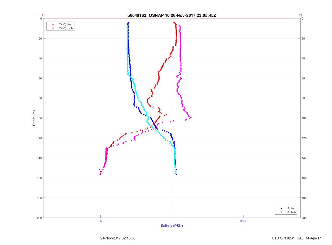Click the 40 tick on the left depth axis

(40, 58)
